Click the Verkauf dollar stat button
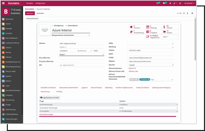Viewport: 205px width, 131px height. click(x=170, y=27)
